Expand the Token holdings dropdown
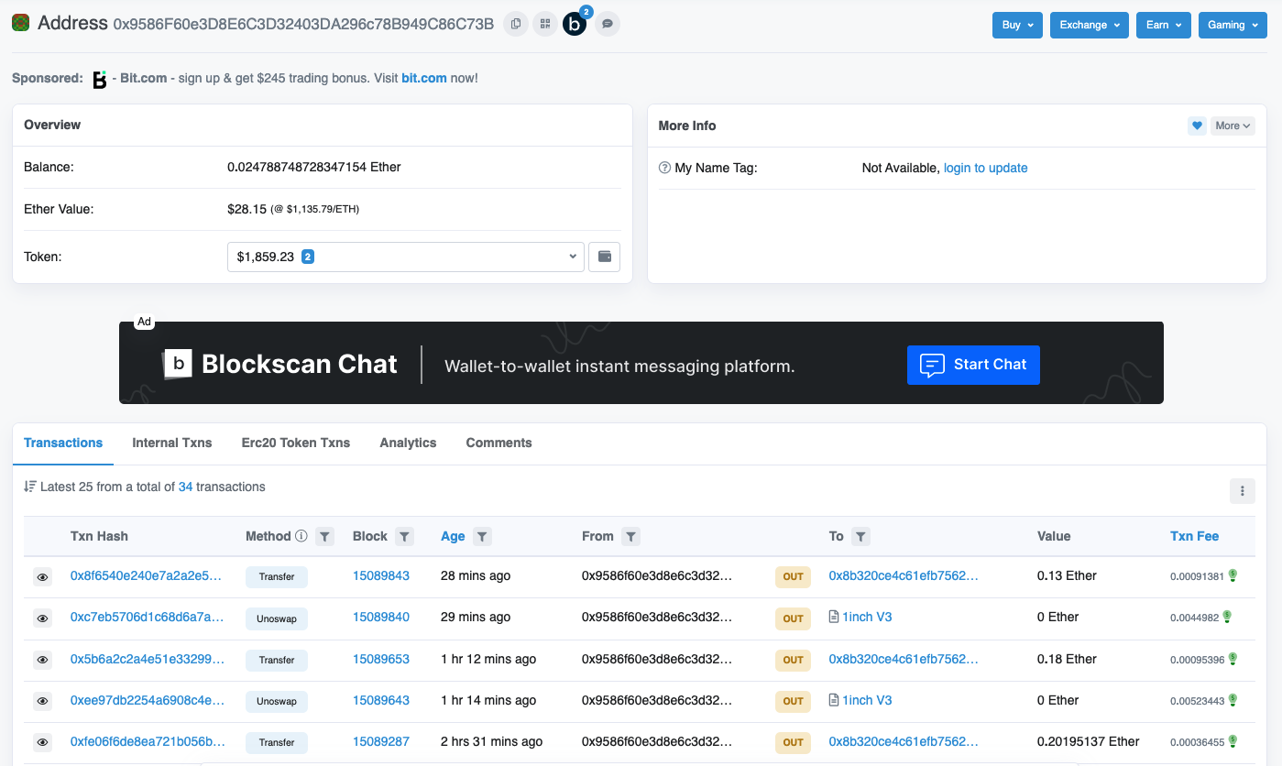The width and height of the screenshot is (1282, 766). tap(405, 257)
